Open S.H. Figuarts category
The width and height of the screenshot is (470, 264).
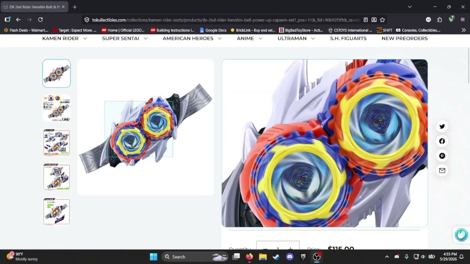coord(348,38)
